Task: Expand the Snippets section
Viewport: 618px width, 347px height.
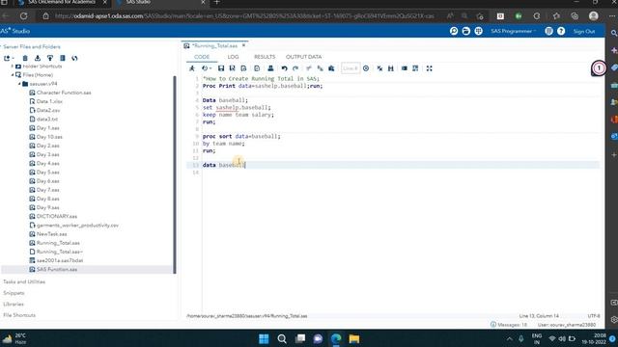Action: 14,293
